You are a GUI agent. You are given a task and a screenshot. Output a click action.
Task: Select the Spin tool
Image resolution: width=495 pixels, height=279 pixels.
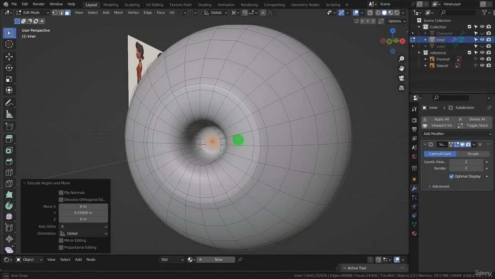(x=9, y=206)
